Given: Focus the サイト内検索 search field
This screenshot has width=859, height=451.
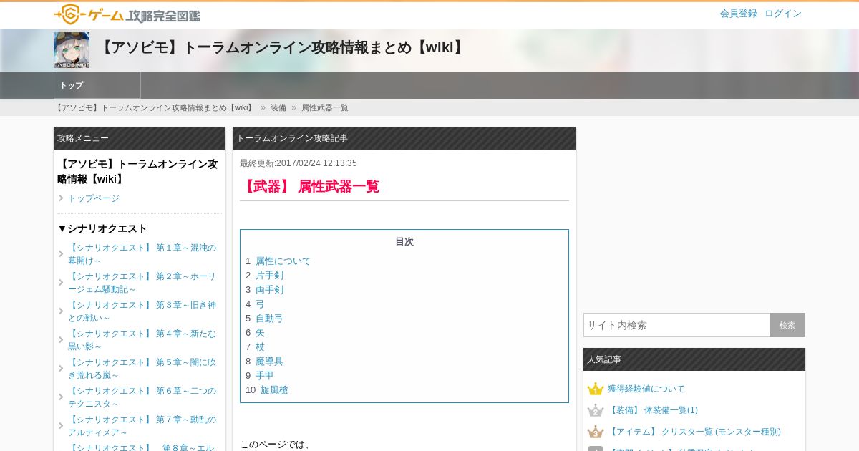Looking at the screenshot, I should (676, 325).
